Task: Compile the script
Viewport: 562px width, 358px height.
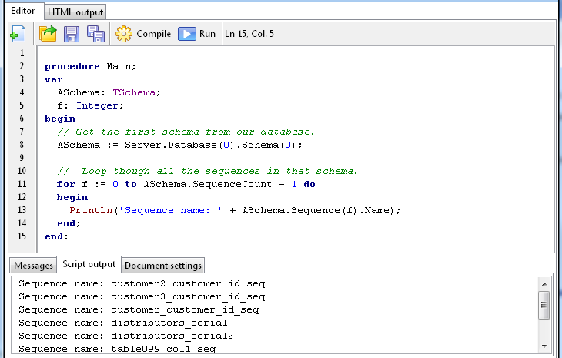Action: coord(143,34)
